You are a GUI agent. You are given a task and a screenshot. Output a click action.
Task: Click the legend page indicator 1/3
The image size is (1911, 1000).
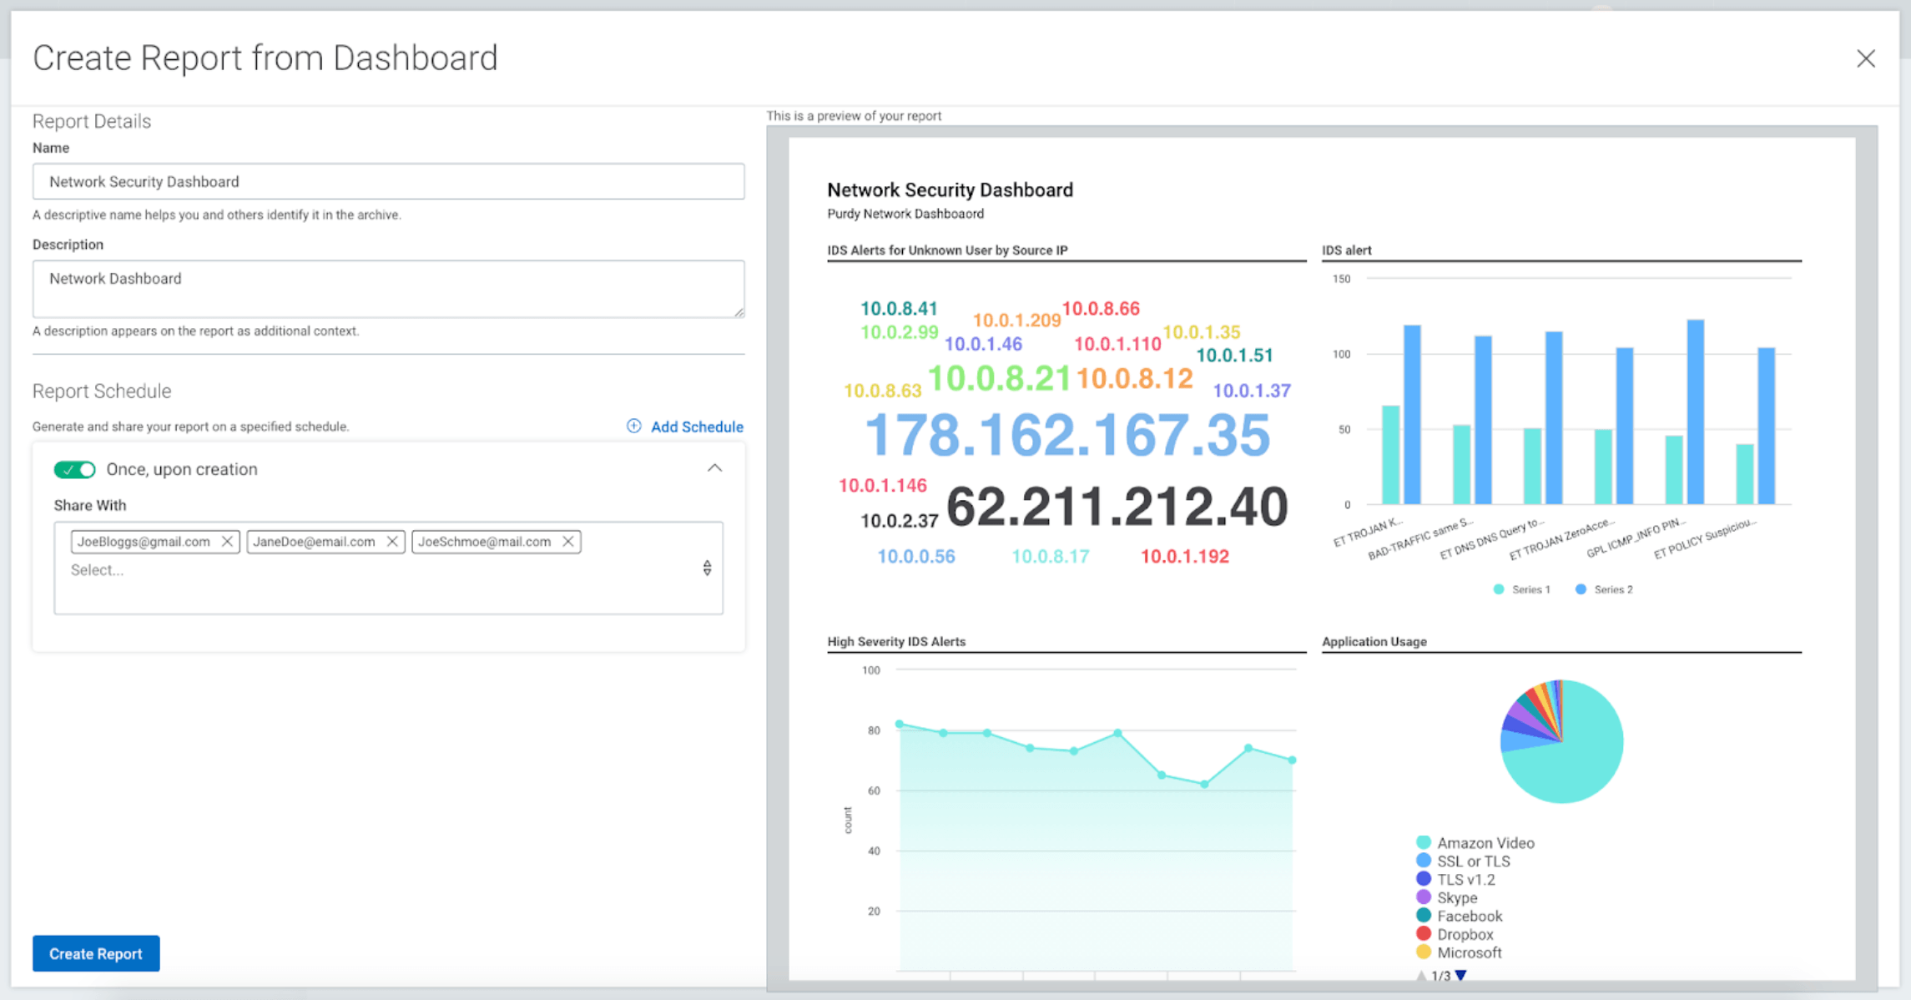pos(1441,976)
